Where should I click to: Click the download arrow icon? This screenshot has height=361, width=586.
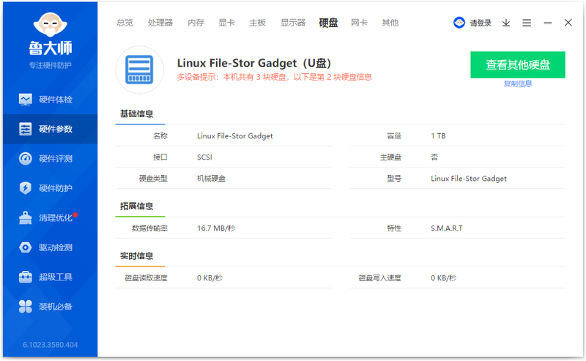(x=506, y=23)
